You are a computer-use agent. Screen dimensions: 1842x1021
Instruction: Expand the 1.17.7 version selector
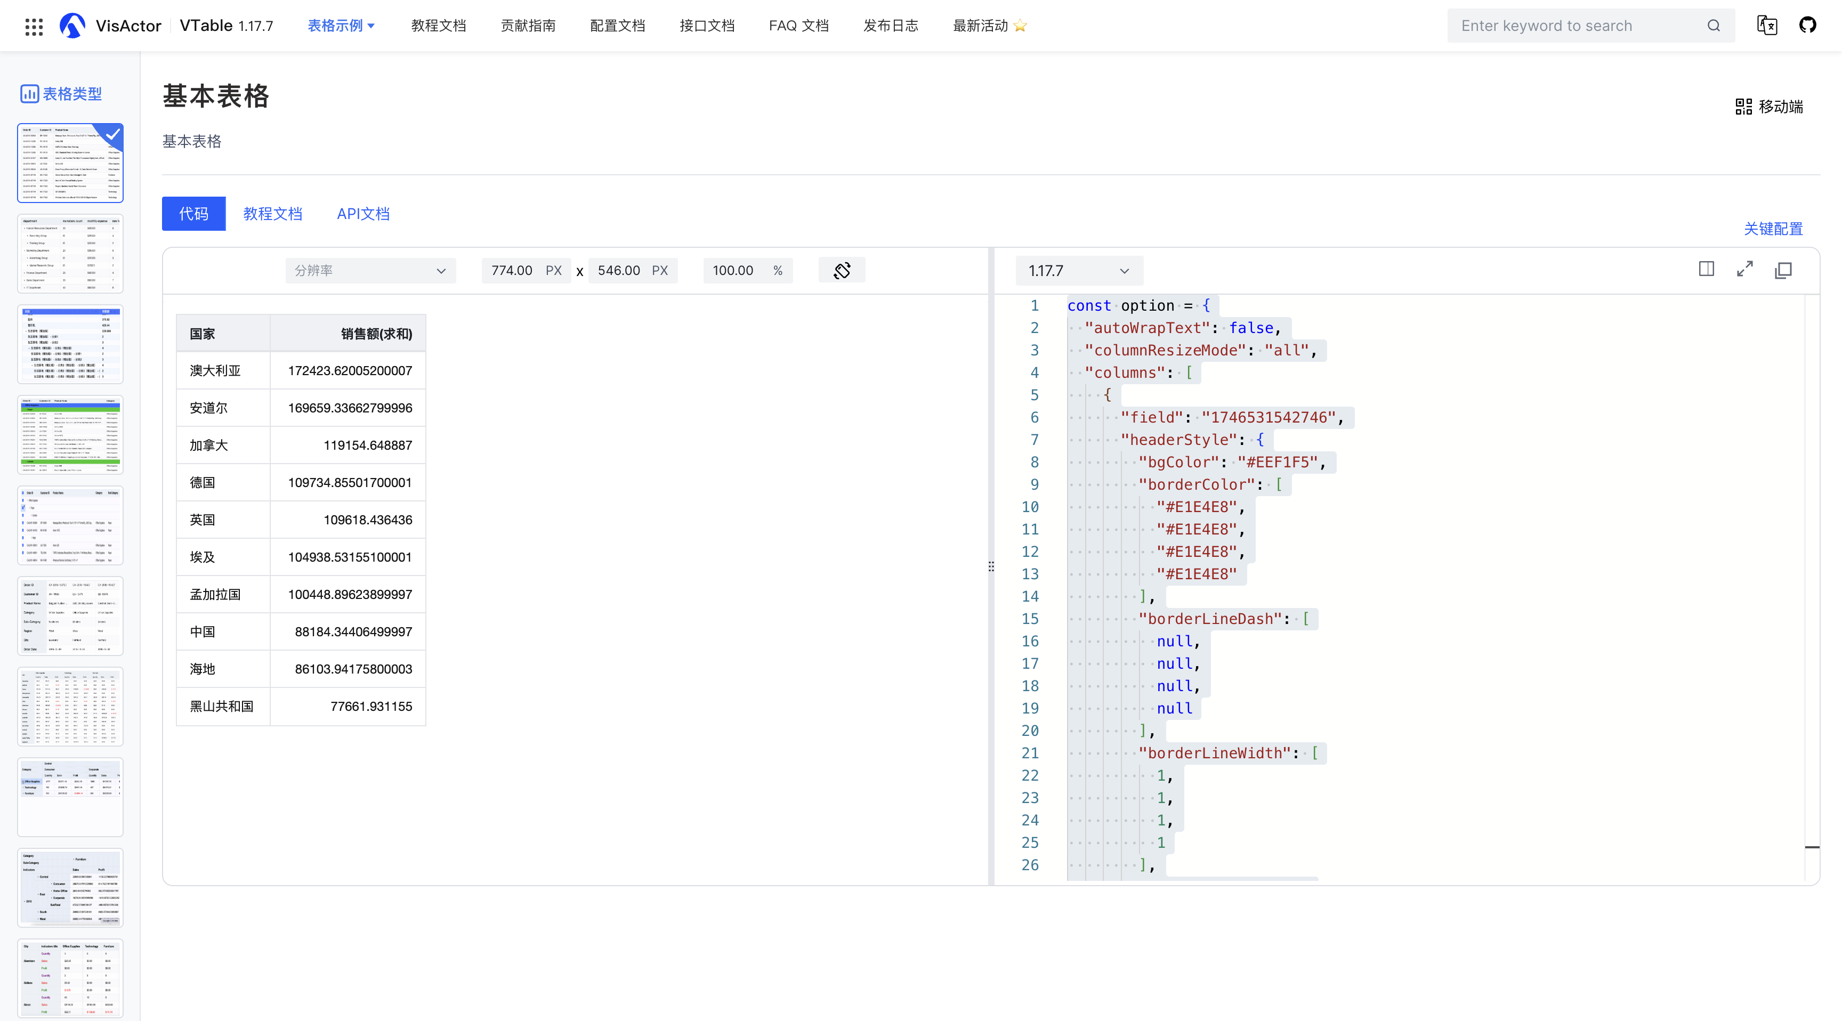point(1078,271)
